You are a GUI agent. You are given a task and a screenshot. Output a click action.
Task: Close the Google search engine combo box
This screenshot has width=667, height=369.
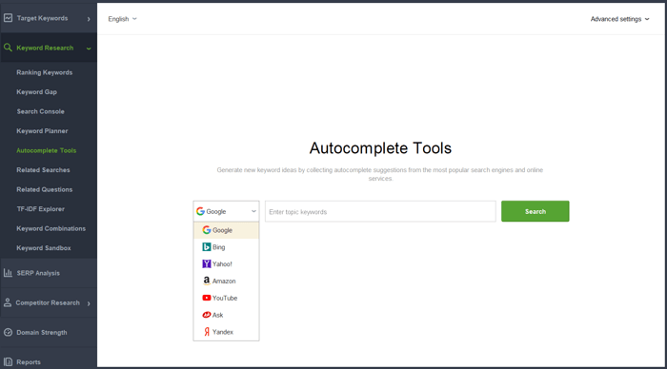(226, 211)
